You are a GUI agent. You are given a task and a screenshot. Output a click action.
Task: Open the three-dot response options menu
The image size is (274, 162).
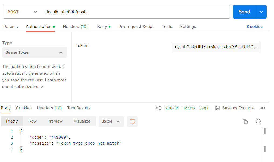click(262, 108)
